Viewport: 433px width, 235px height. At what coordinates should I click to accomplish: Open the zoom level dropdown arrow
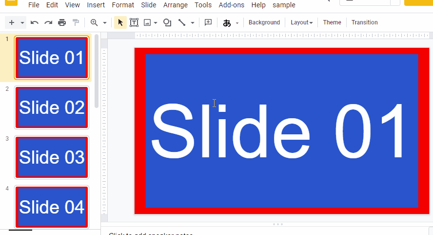tap(105, 22)
